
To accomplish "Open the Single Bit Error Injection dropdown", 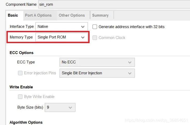I will [97, 73].
